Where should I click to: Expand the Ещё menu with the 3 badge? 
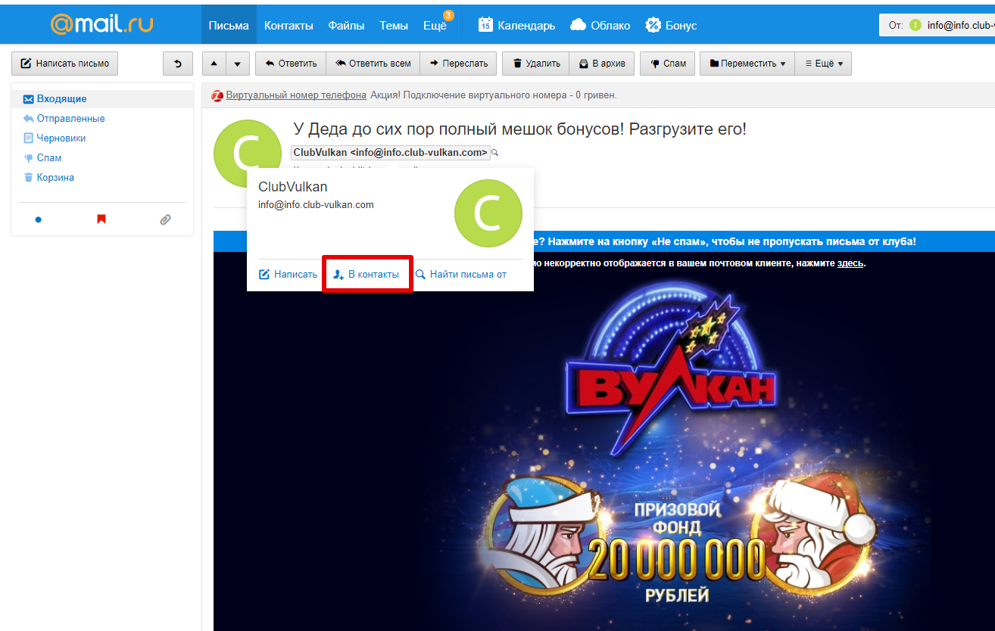pos(435,25)
